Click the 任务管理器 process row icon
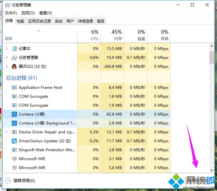Viewport: 217px width, 191px height. coord(14,58)
